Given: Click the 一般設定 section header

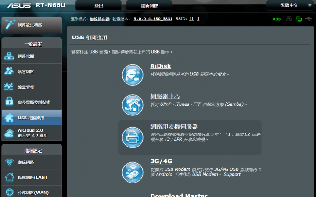Looking at the screenshot, I should coord(33,44).
